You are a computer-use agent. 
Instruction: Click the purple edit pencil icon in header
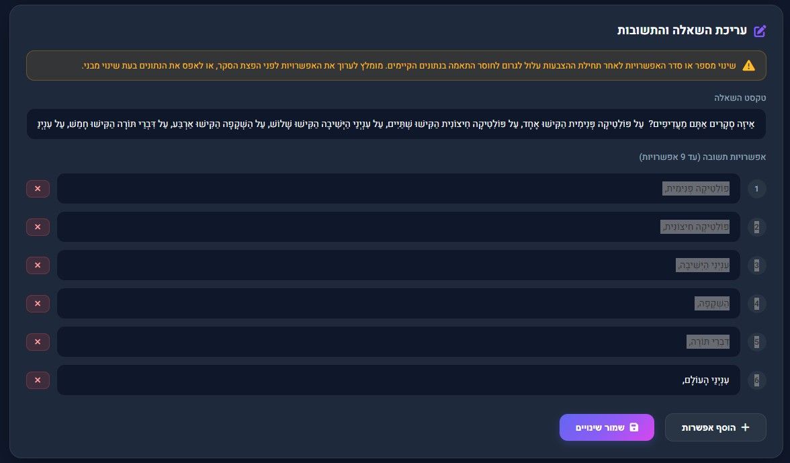(760, 31)
